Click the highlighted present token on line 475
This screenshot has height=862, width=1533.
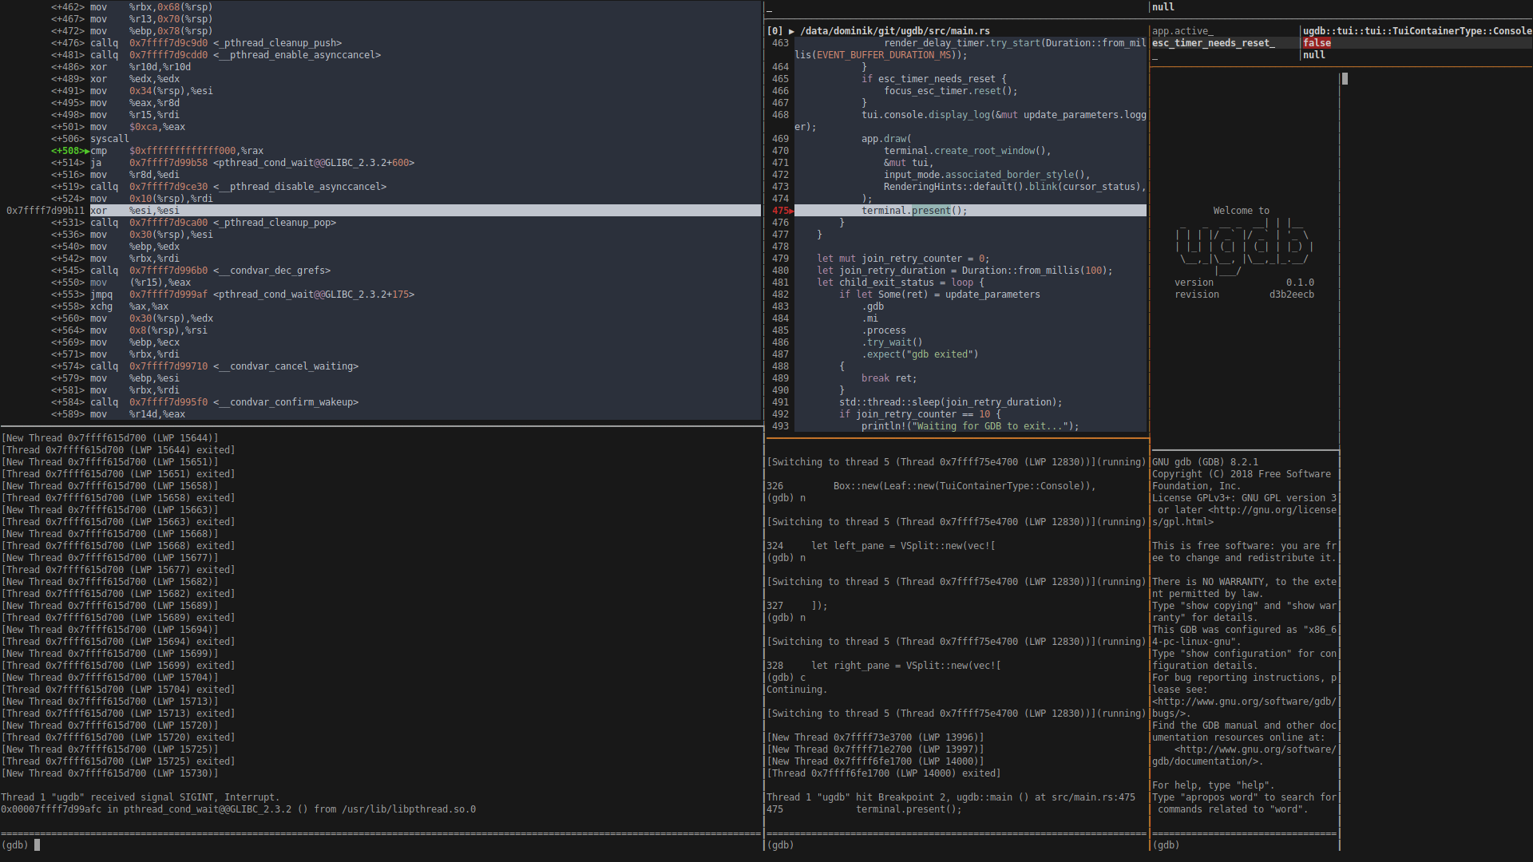tap(931, 211)
